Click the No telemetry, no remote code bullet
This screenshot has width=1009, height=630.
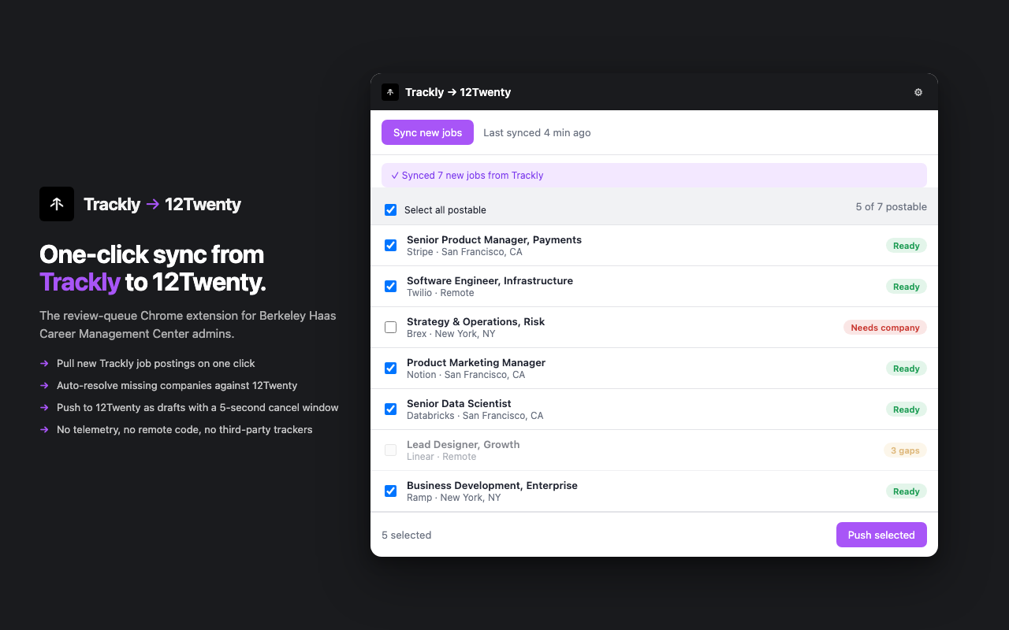184,429
